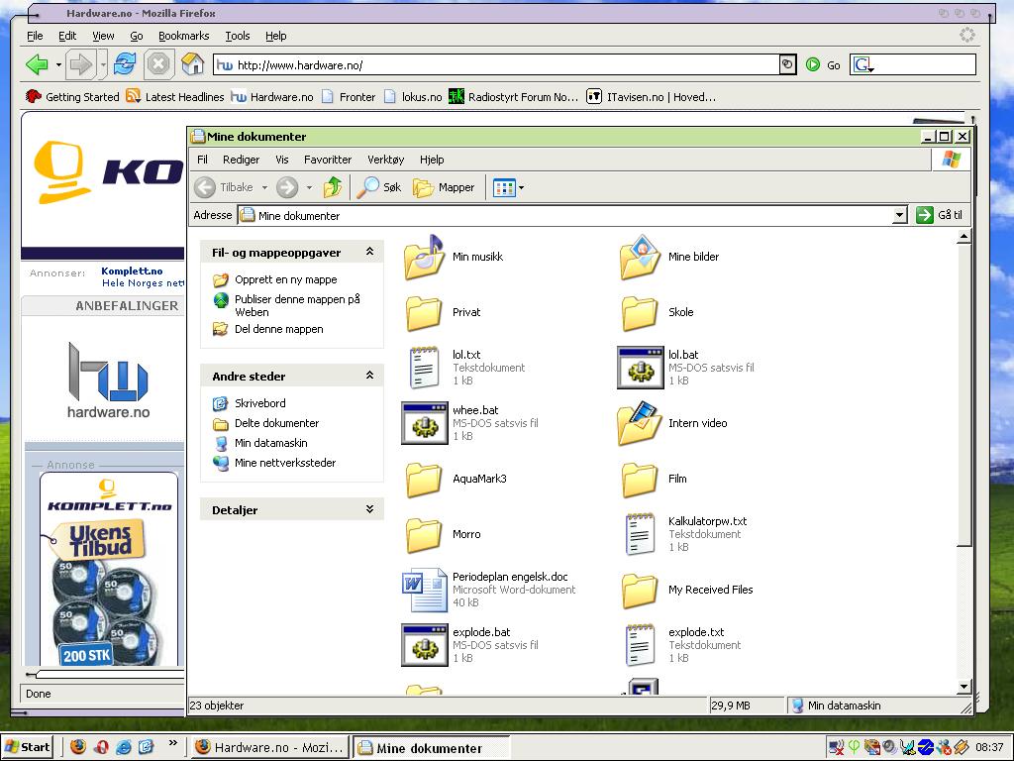This screenshot has height=761, width=1014.
Task: Open the Verktøy menu
Action: tap(385, 160)
